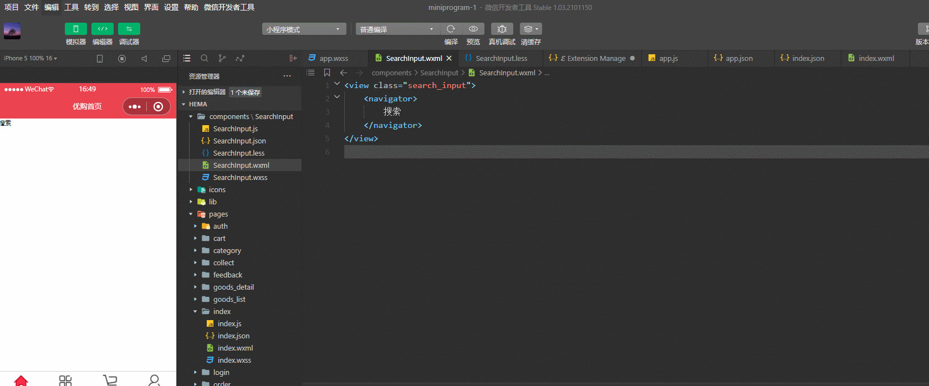Switch to the index.json tab
The image size is (929, 386).
click(x=808, y=58)
